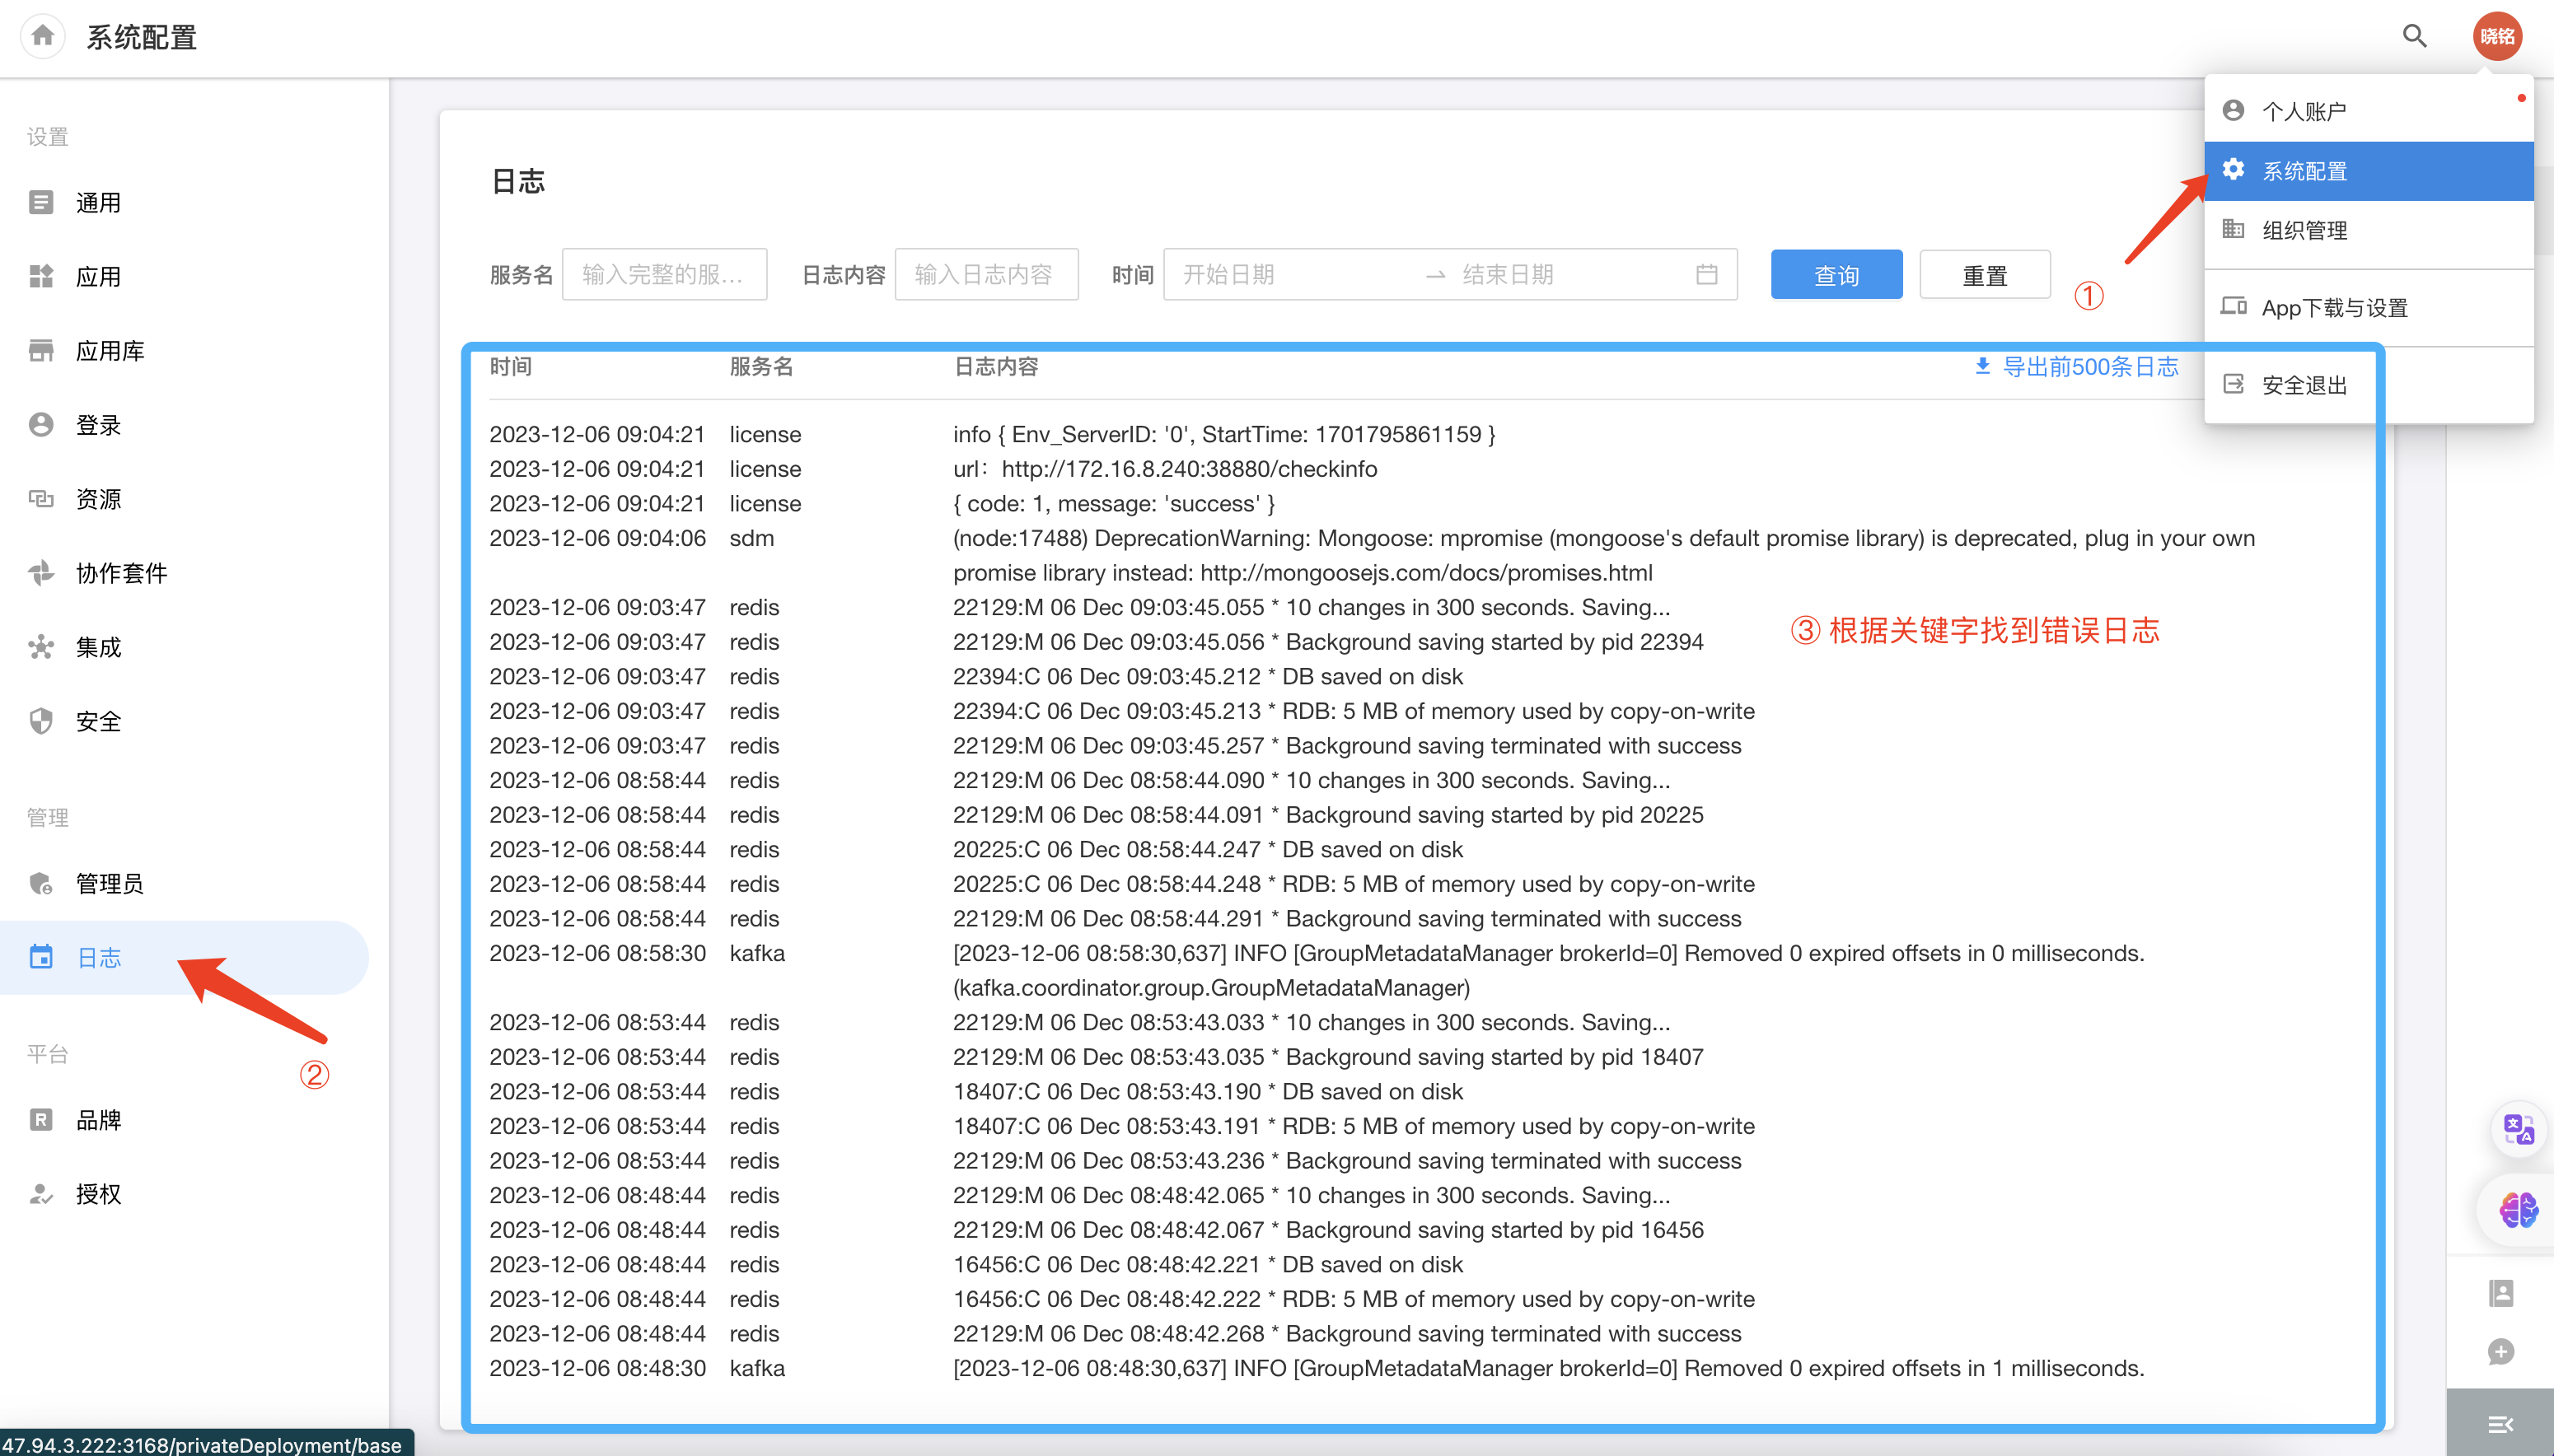This screenshot has width=2554, height=1456.
Task: Click the new chat plus bubble icon
Action: (x=2501, y=1352)
